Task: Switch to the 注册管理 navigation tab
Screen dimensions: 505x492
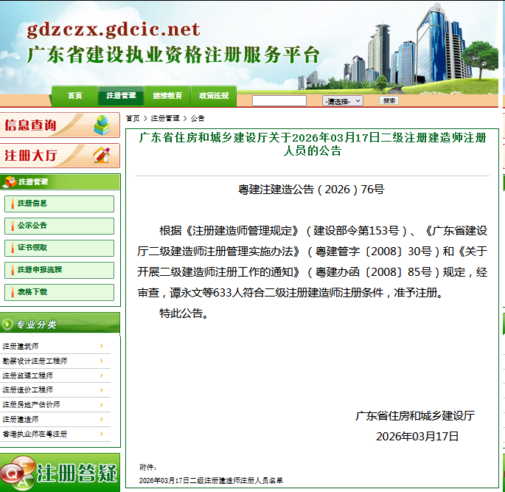Action: tap(121, 96)
